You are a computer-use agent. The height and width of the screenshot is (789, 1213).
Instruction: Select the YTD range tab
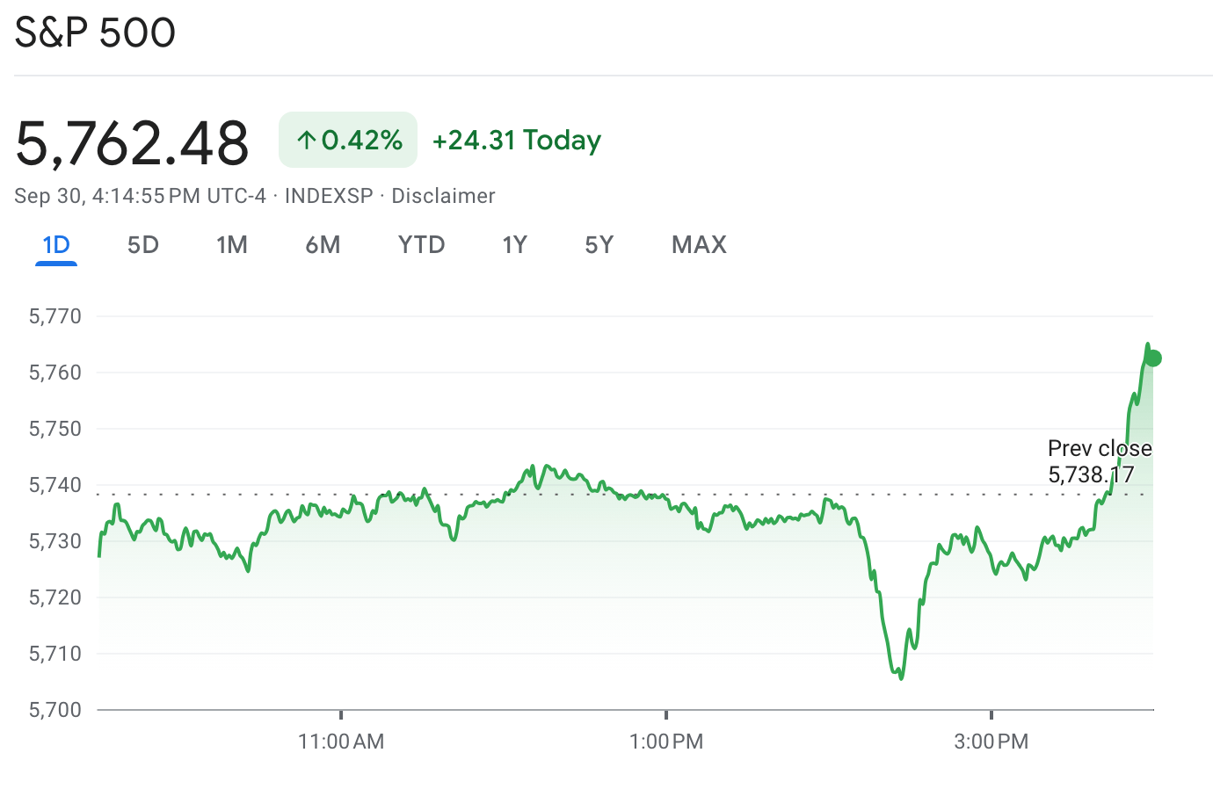pos(421,244)
